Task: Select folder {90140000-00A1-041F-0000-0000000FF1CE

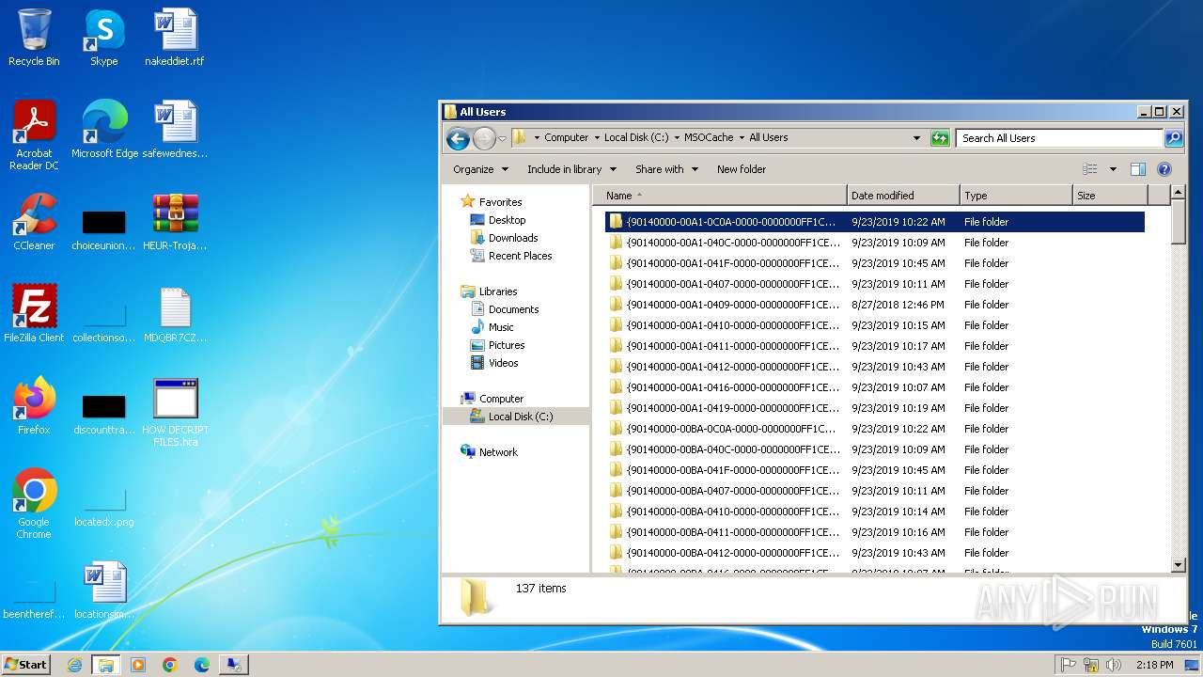Action: 875,263
